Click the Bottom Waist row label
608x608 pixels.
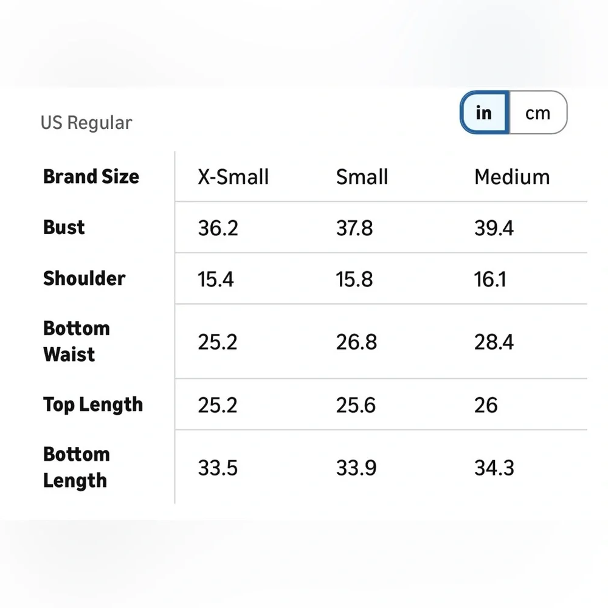click(76, 341)
